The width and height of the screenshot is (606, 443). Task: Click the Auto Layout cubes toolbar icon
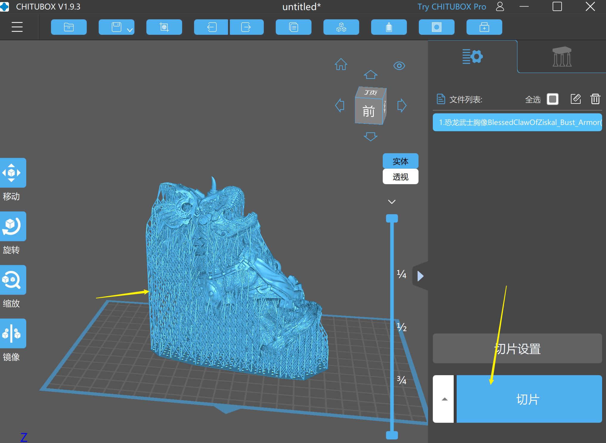[341, 27]
